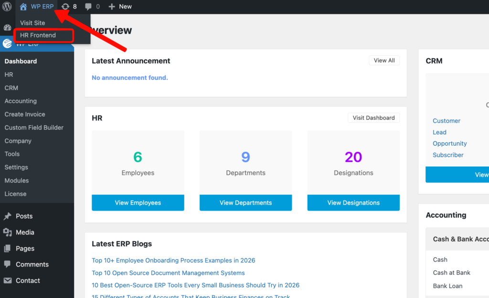Click the Pages icon in sidebar
489x298 pixels.
click(8, 248)
